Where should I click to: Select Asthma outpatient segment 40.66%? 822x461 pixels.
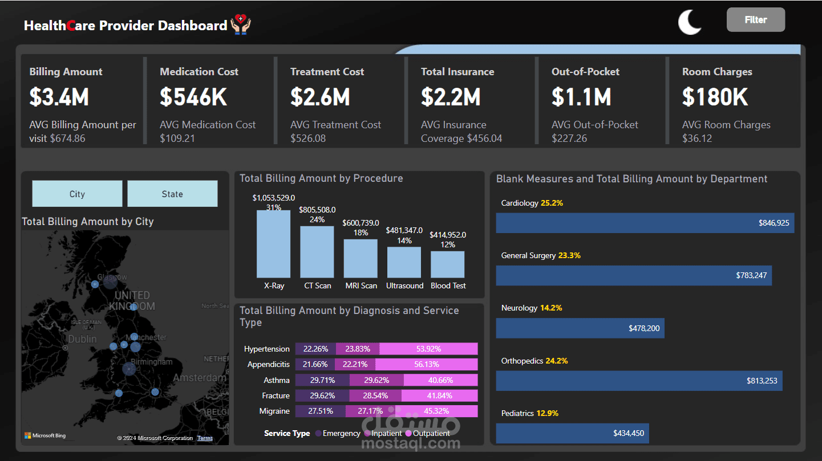[x=441, y=380]
